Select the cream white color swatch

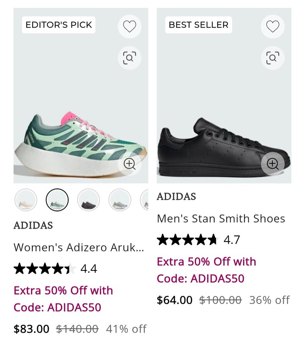point(26,200)
